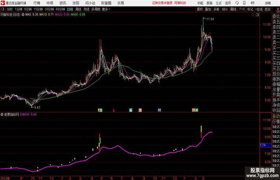Click the 自动 tab in right panel
The image size is (280, 180).
pos(276,116)
